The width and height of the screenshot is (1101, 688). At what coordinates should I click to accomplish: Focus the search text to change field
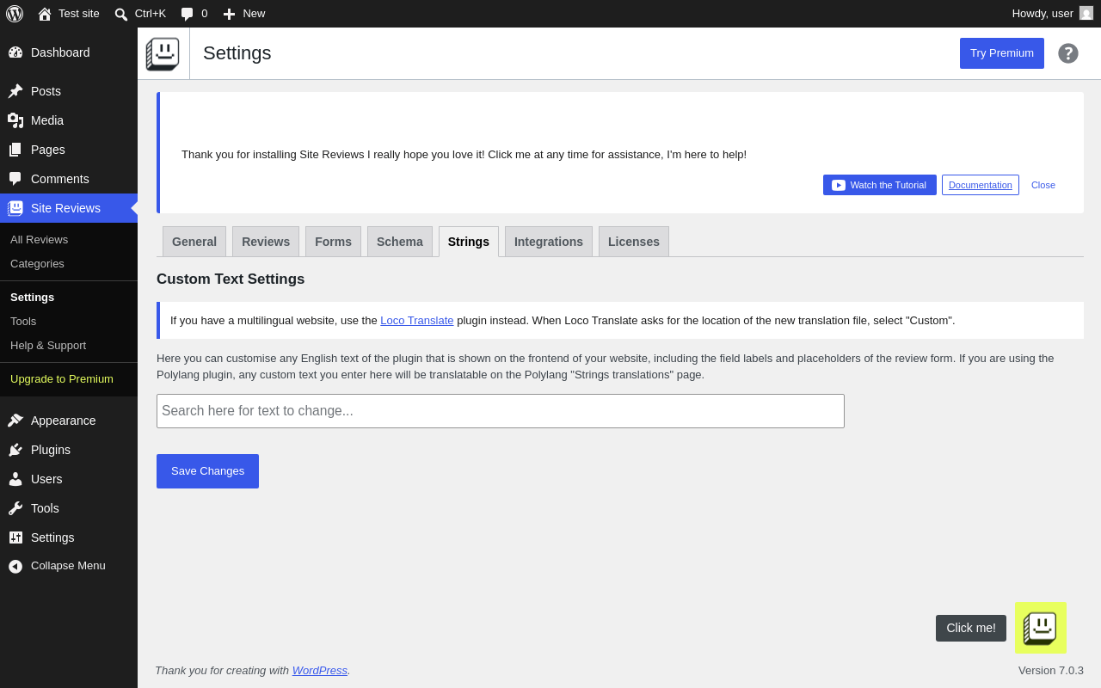(x=501, y=411)
